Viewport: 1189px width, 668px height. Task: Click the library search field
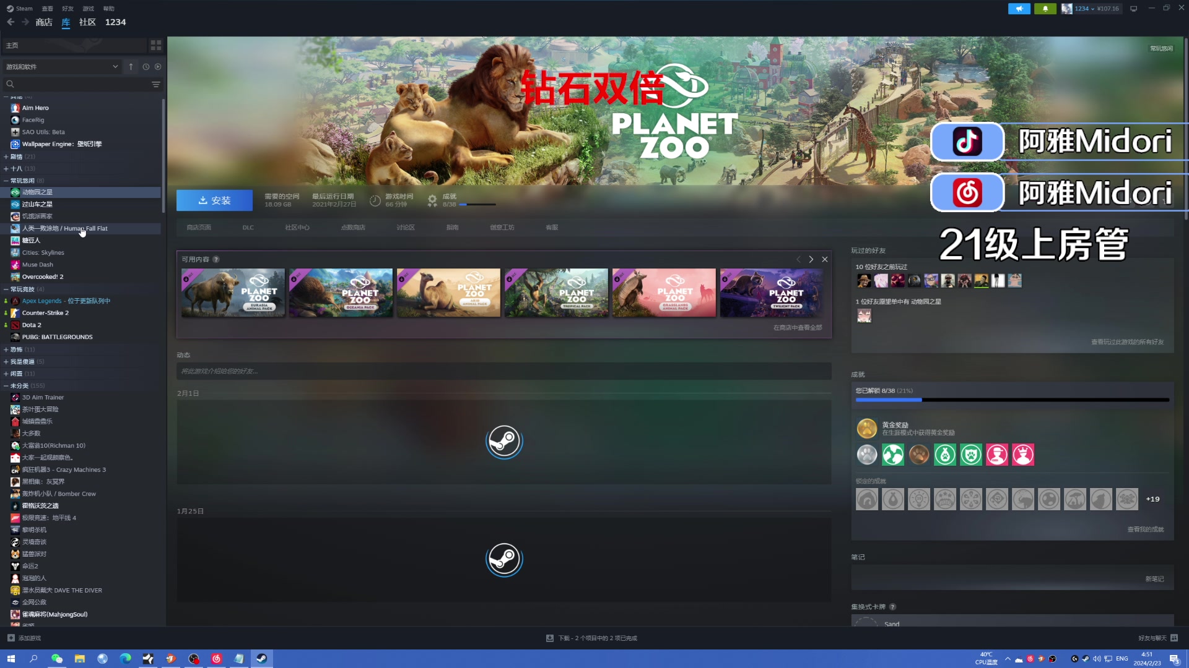(x=77, y=84)
